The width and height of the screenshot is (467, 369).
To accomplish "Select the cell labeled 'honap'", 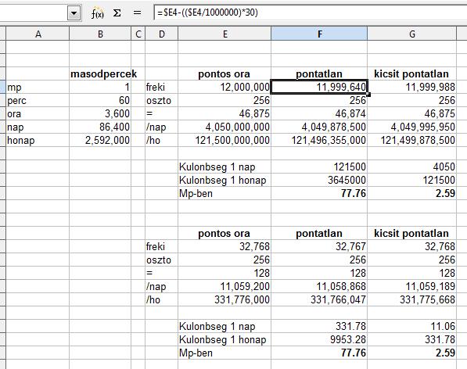I will [x=38, y=140].
